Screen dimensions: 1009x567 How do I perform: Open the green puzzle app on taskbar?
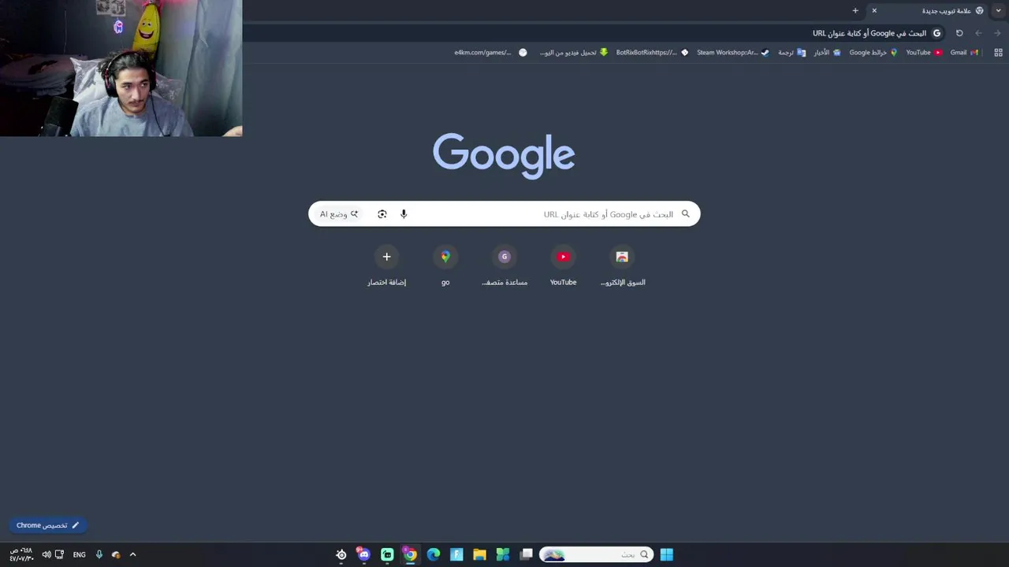(502, 554)
